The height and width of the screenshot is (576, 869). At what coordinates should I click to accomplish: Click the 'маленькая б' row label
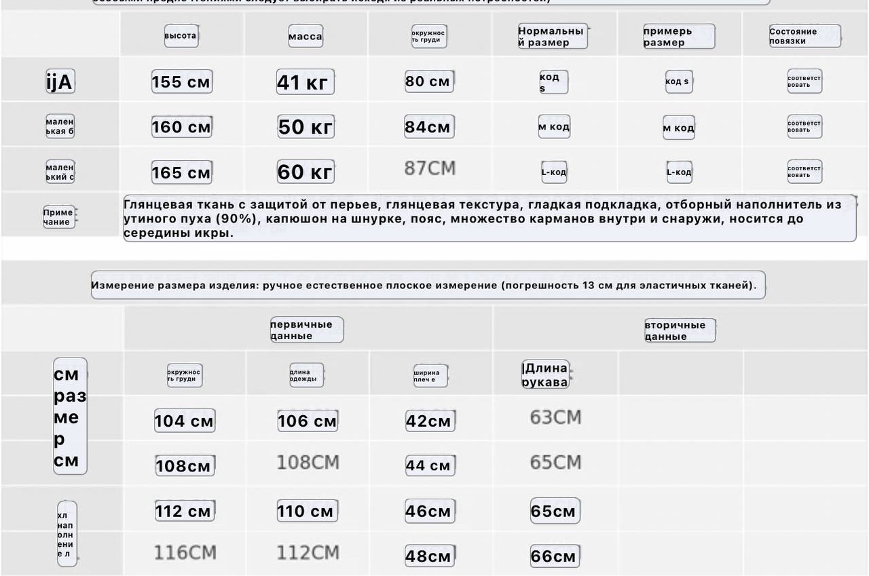[x=60, y=127]
